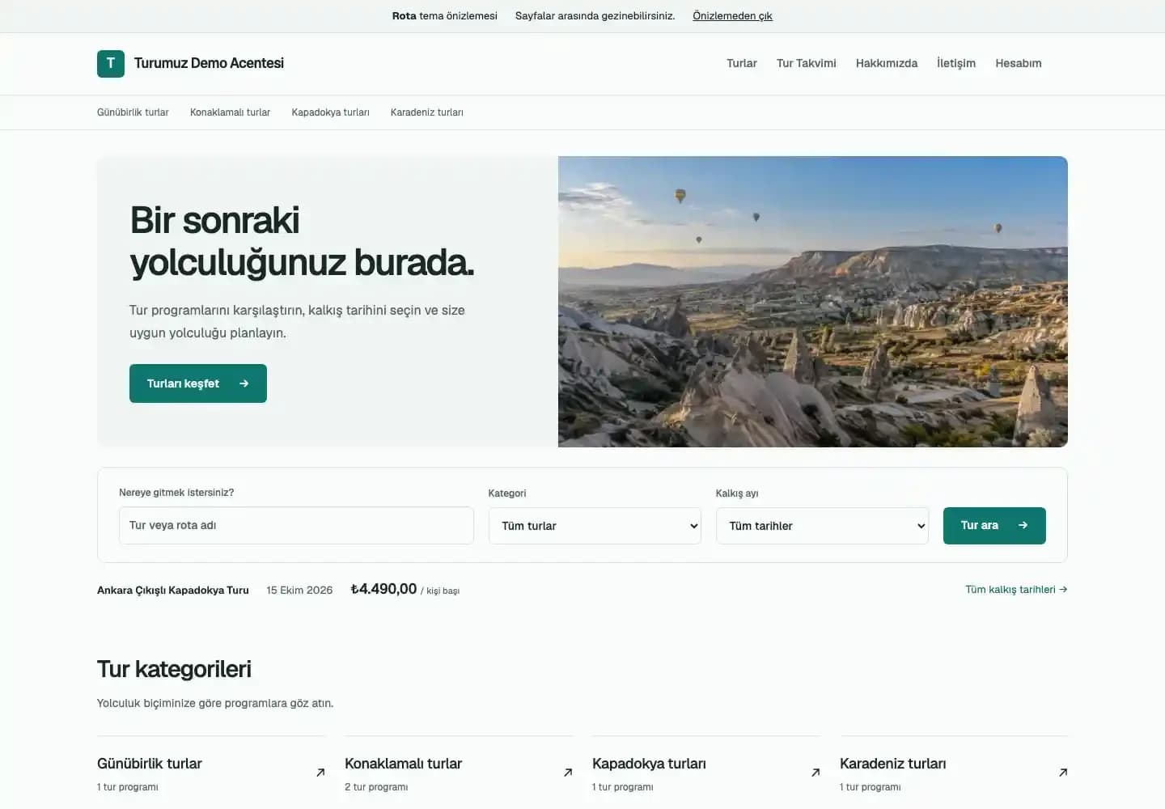Image resolution: width=1165 pixels, height=809 pixels.
Task: Open Tur Takvimi menu item
Action: [807, 63]
